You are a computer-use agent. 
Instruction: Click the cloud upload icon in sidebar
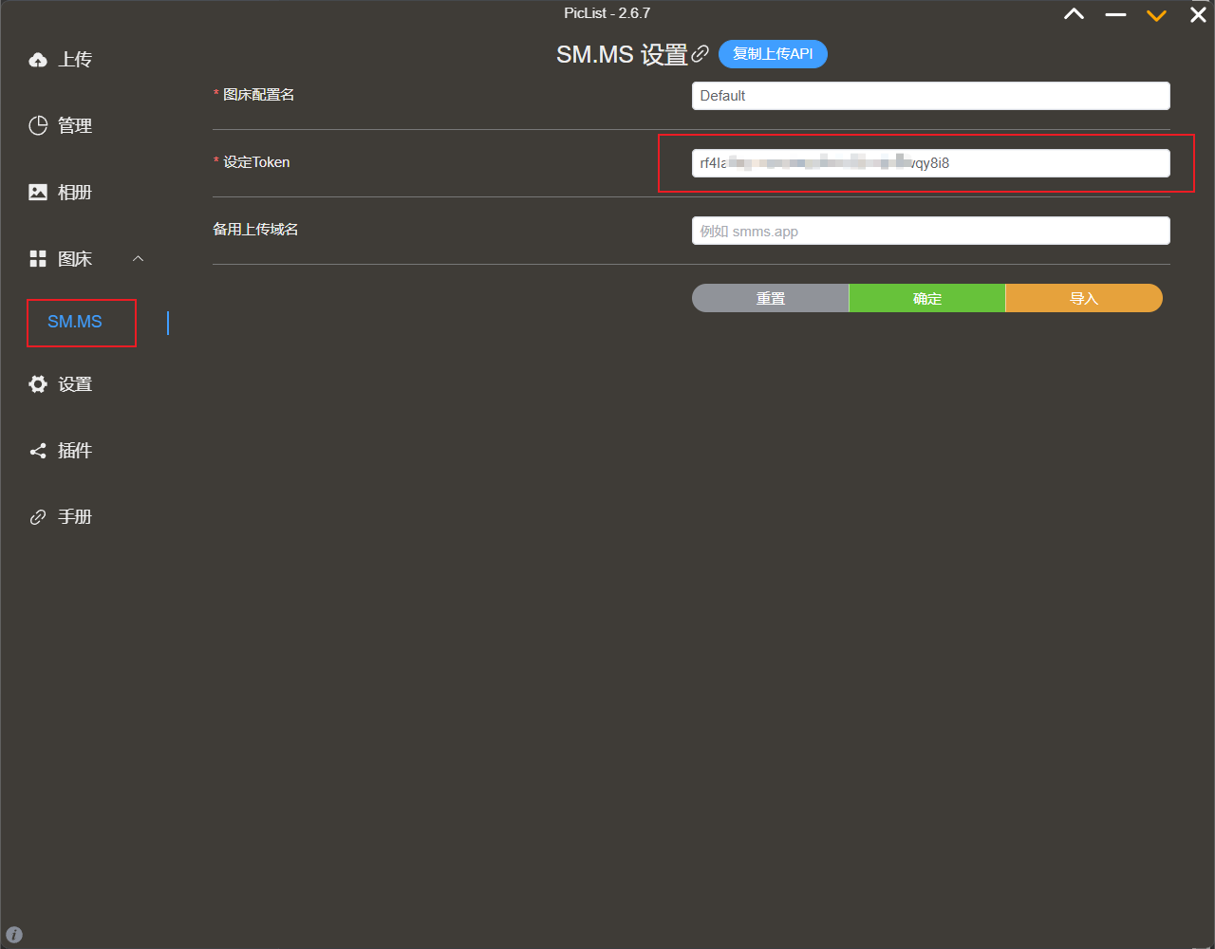pos(38,60)
